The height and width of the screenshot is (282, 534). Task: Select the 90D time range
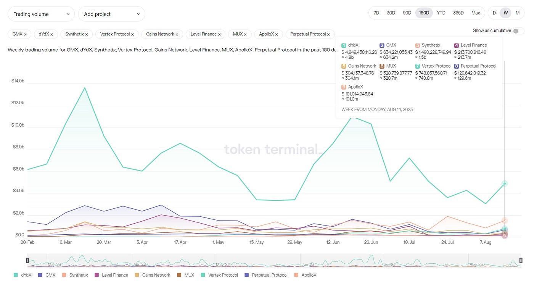pyautogui.click(x=407, y=13)
